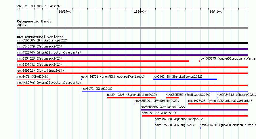Open nsv5407988 (ByrskaBishop2022) label
256x139 pixels.
[x=179, y=119]
